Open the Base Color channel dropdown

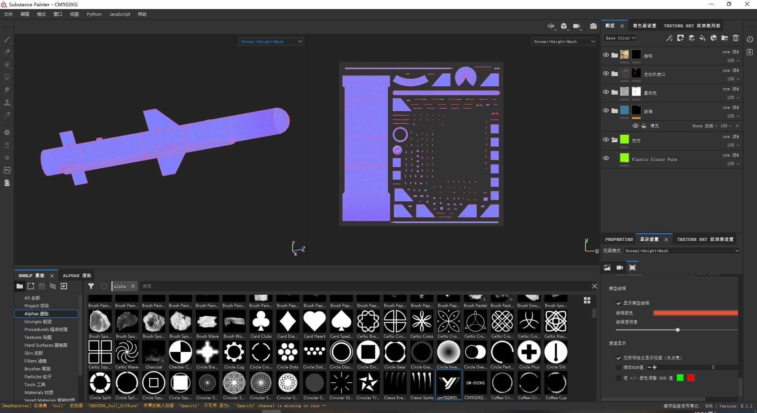620,38
